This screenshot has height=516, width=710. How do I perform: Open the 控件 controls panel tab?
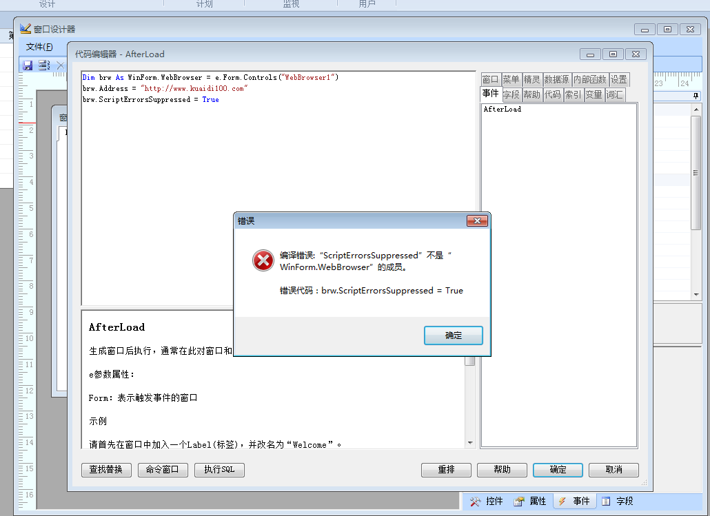(486, 501)
